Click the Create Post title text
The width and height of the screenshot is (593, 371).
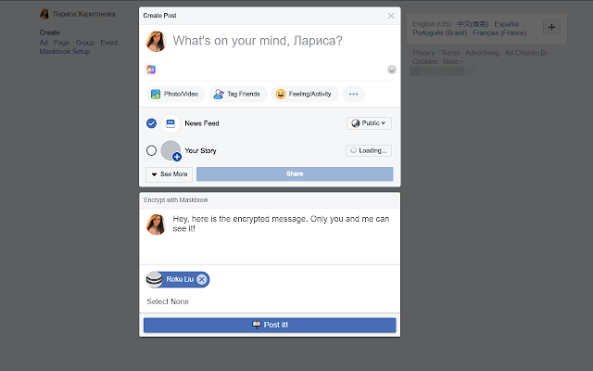159,16
